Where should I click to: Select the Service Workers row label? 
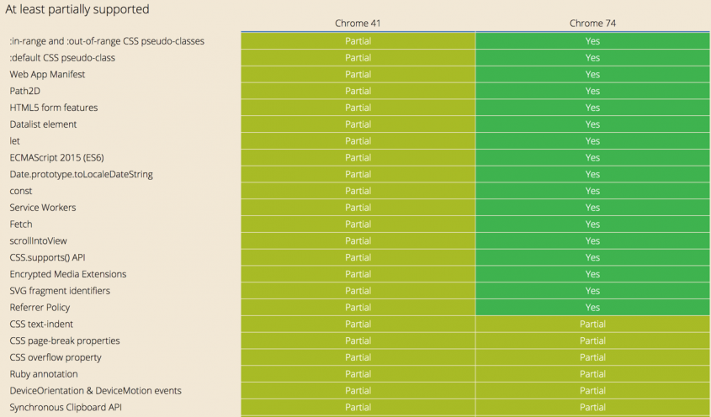tap(43, 208)
